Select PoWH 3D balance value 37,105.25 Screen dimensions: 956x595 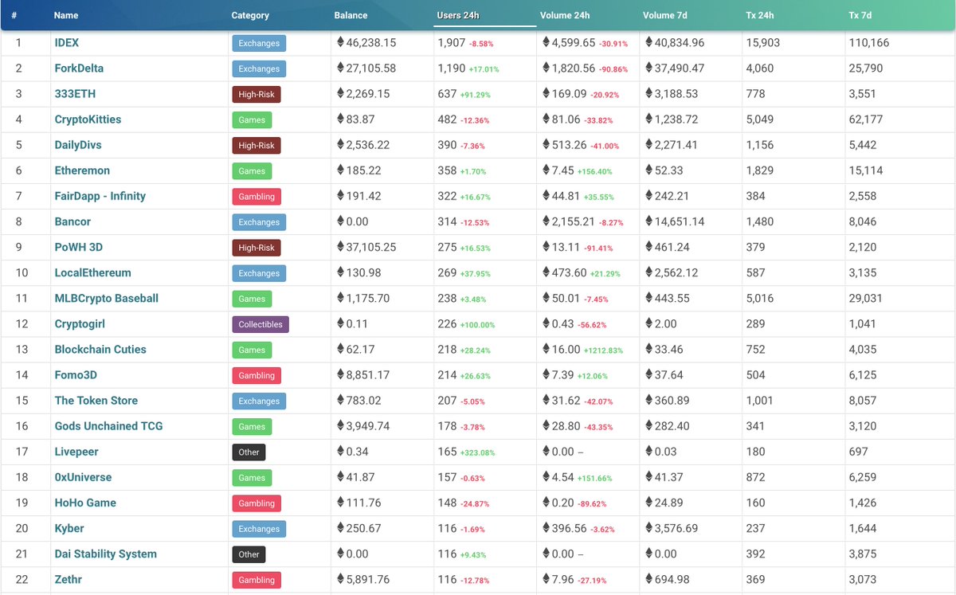click(371, 247)
